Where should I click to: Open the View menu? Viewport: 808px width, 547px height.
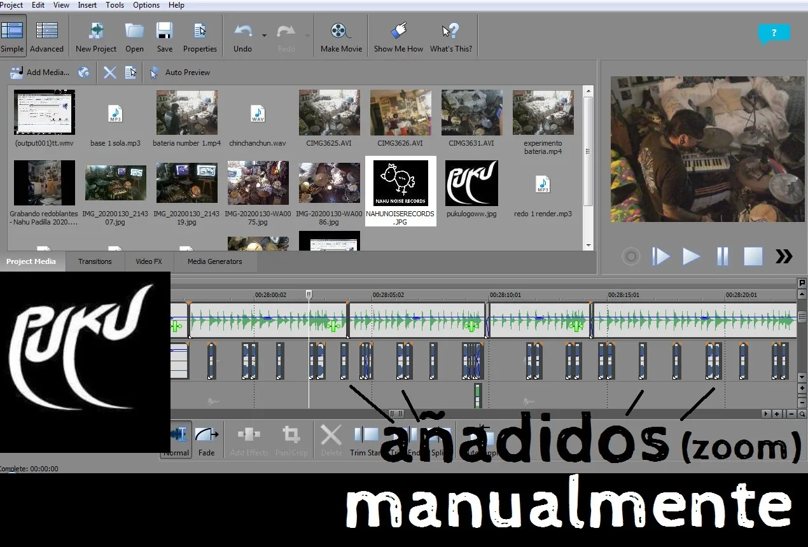pyautogui.click(x=61, y=5)
